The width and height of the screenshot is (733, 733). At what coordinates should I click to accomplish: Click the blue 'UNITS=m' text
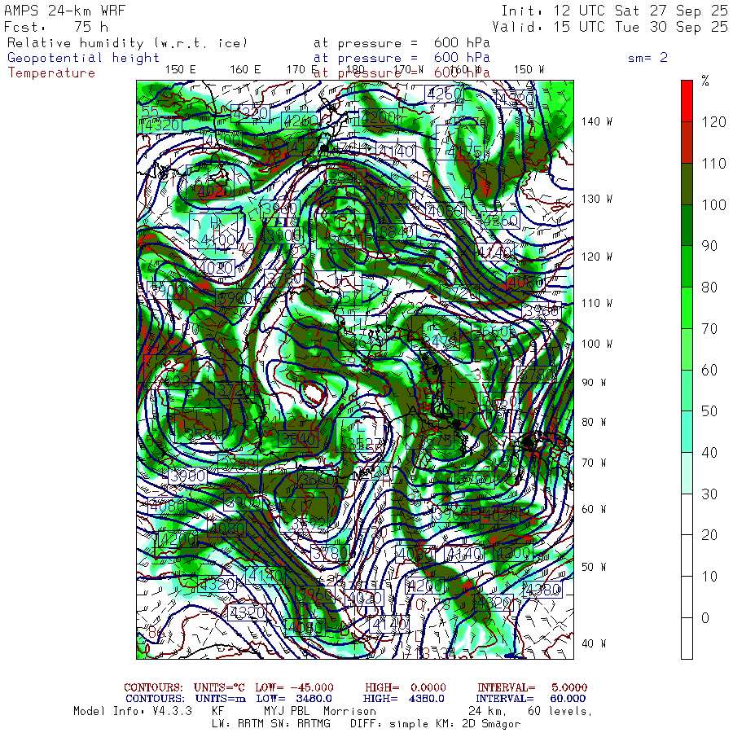pyautogui.click(x=220, y=699)
